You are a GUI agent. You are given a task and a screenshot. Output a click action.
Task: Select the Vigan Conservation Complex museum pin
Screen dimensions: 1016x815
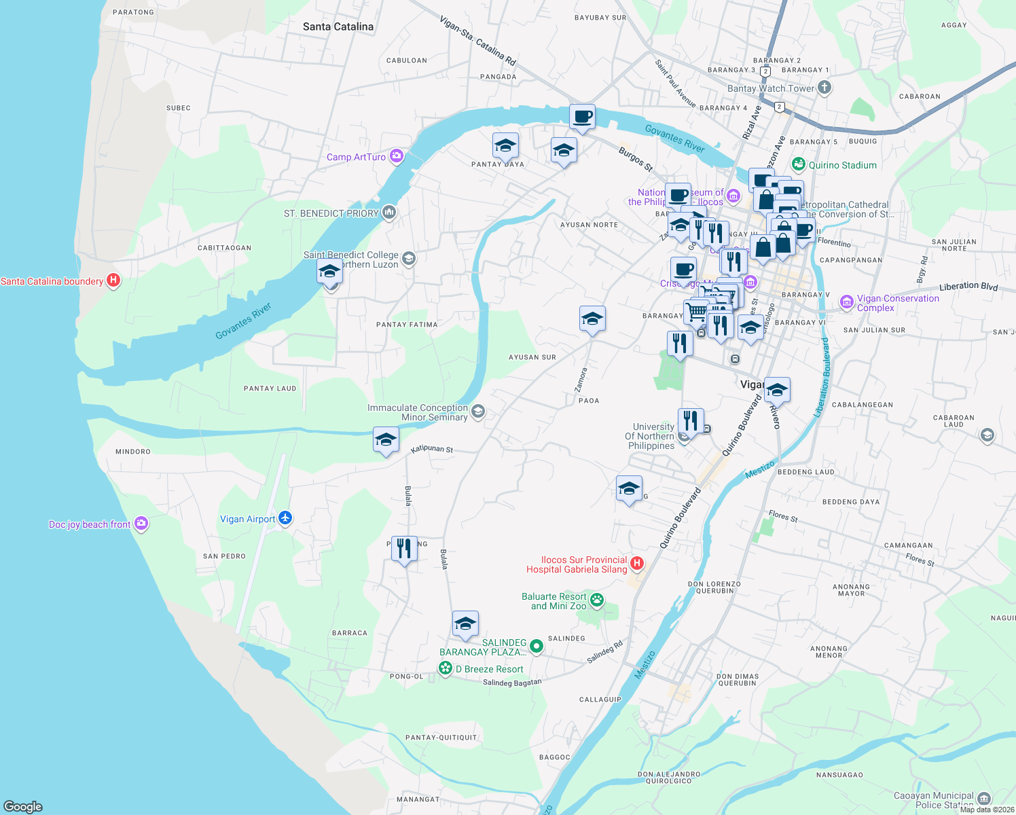pyautogui.click(x=847, y=302)
